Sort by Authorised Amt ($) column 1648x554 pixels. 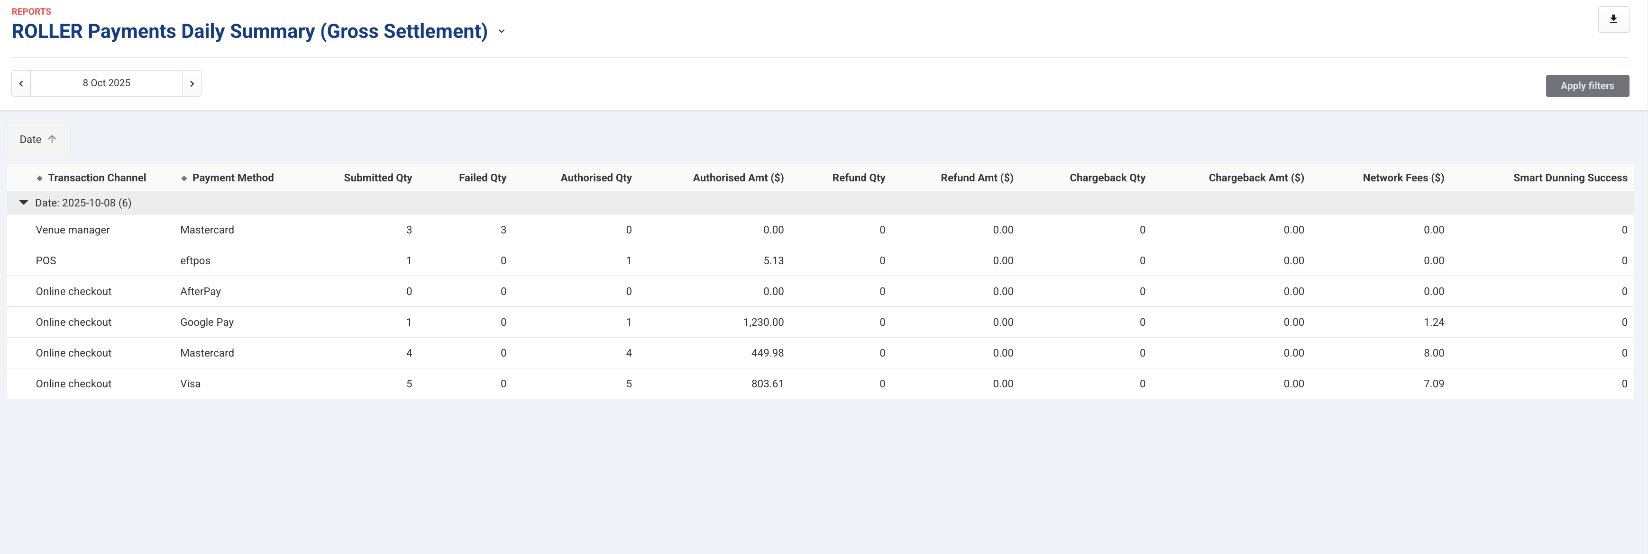click(x=738, y=178)
